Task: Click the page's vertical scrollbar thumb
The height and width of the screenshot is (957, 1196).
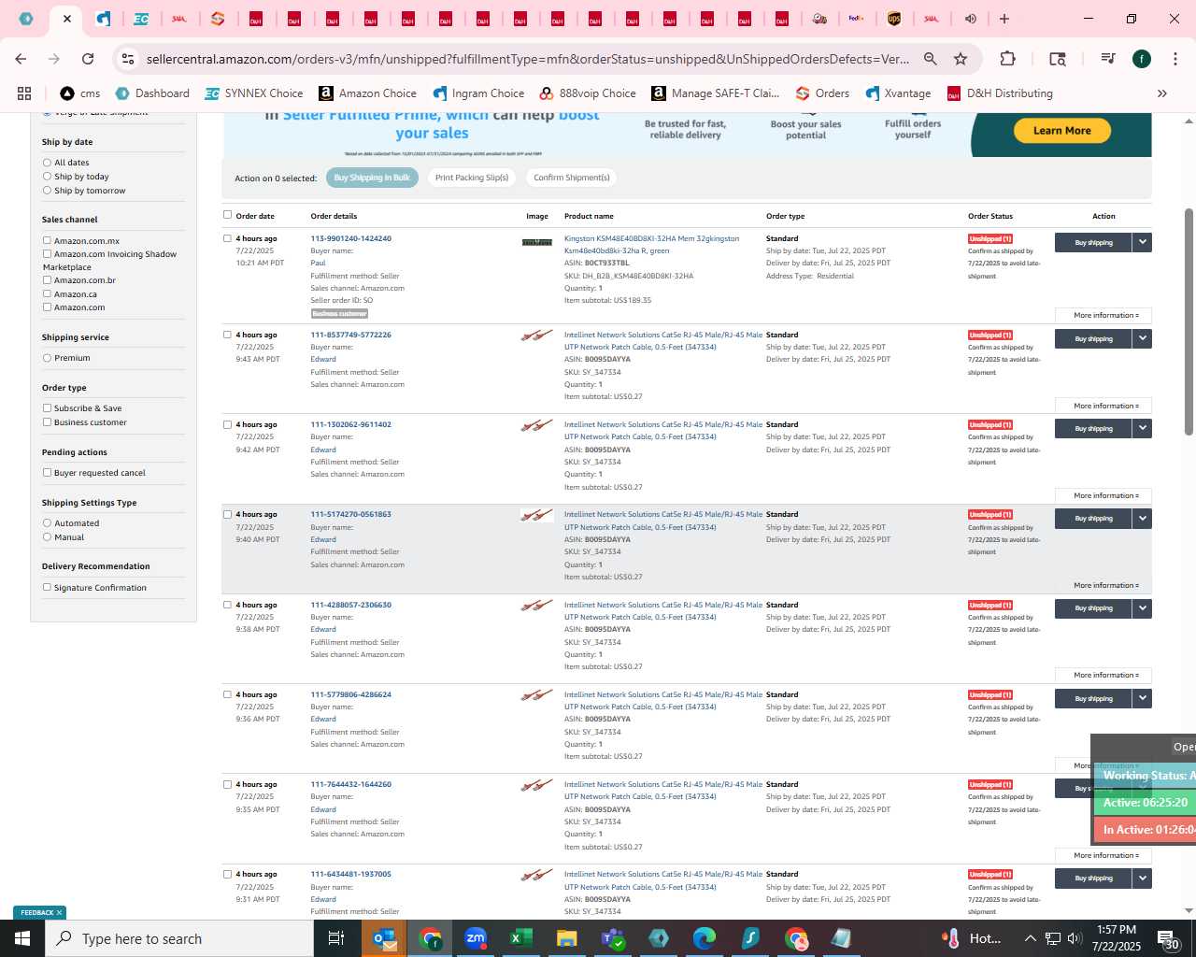Action: [1189, 321]
